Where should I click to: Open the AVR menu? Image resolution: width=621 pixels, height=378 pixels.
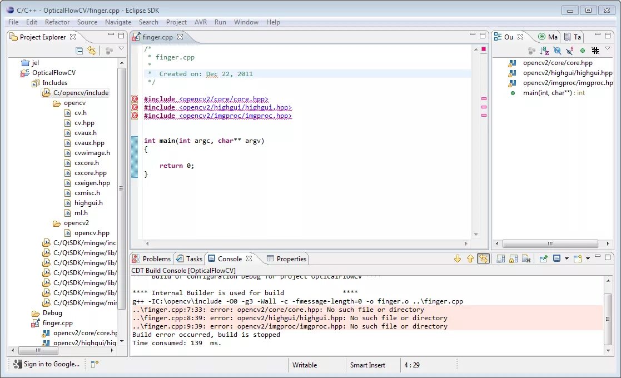[x=200, y=22]
